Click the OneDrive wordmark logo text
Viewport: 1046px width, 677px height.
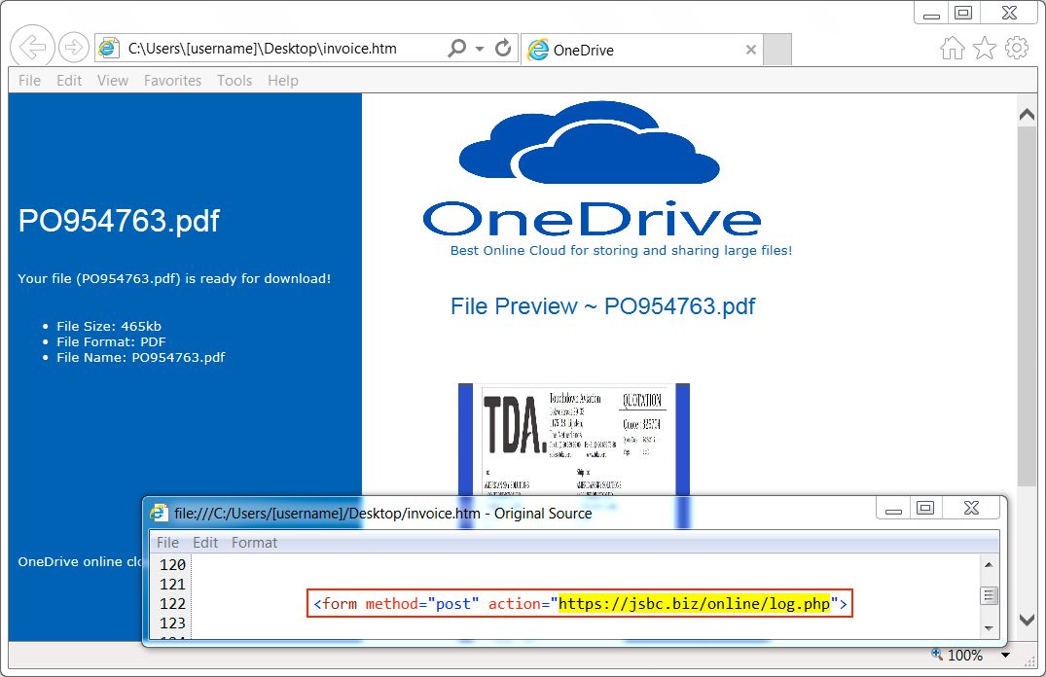click(x=592, y=219)
